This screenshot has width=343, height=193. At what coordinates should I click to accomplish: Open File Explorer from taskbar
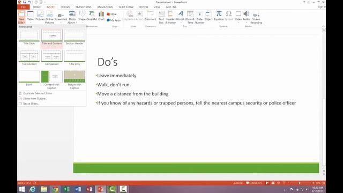[44, 189]
